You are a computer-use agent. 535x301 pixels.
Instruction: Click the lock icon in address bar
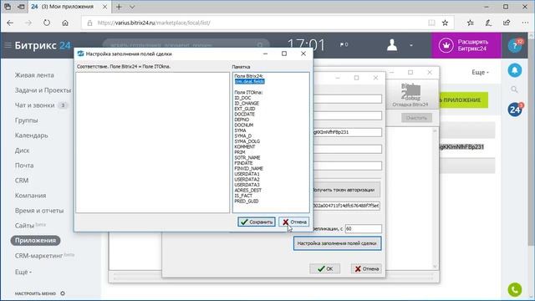pos(89,23)
